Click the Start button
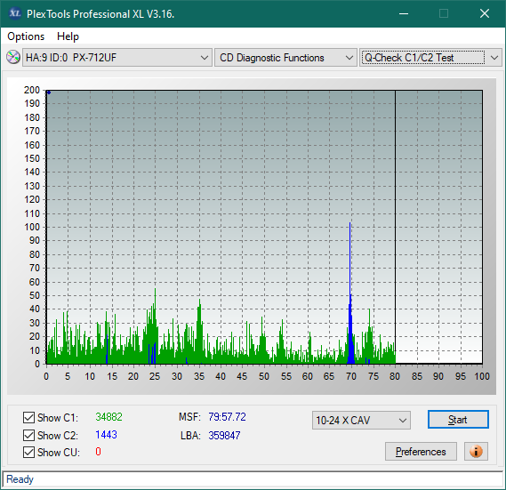 (458, 420)
